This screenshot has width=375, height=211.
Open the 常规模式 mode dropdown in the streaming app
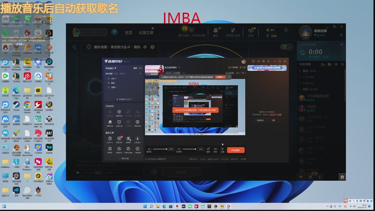coord(111,68)
